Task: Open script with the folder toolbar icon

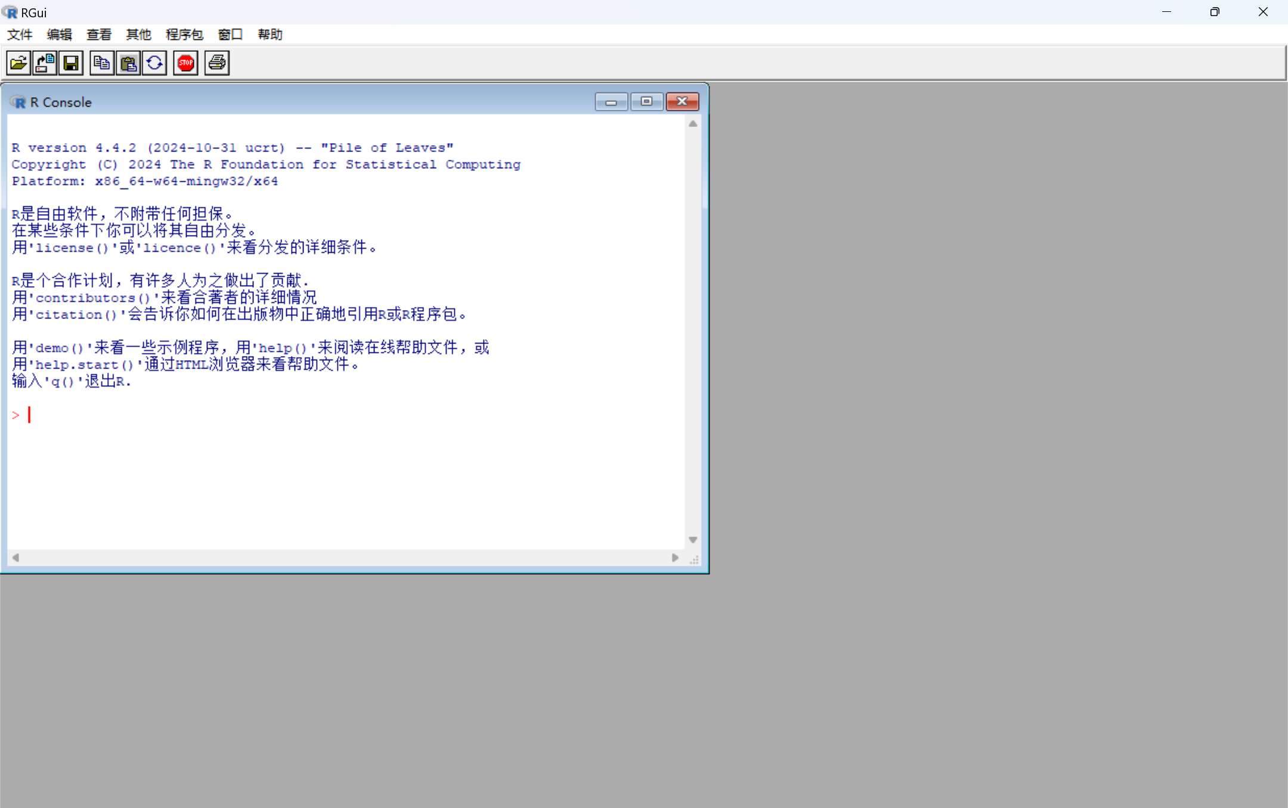Action: point(18,63)
